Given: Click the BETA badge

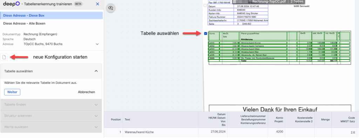Looking at the screenshot, I should [x=78, y=4].
